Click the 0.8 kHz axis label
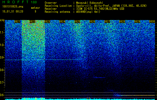This screenshot has width=157, height=100. tap(2, 70)
